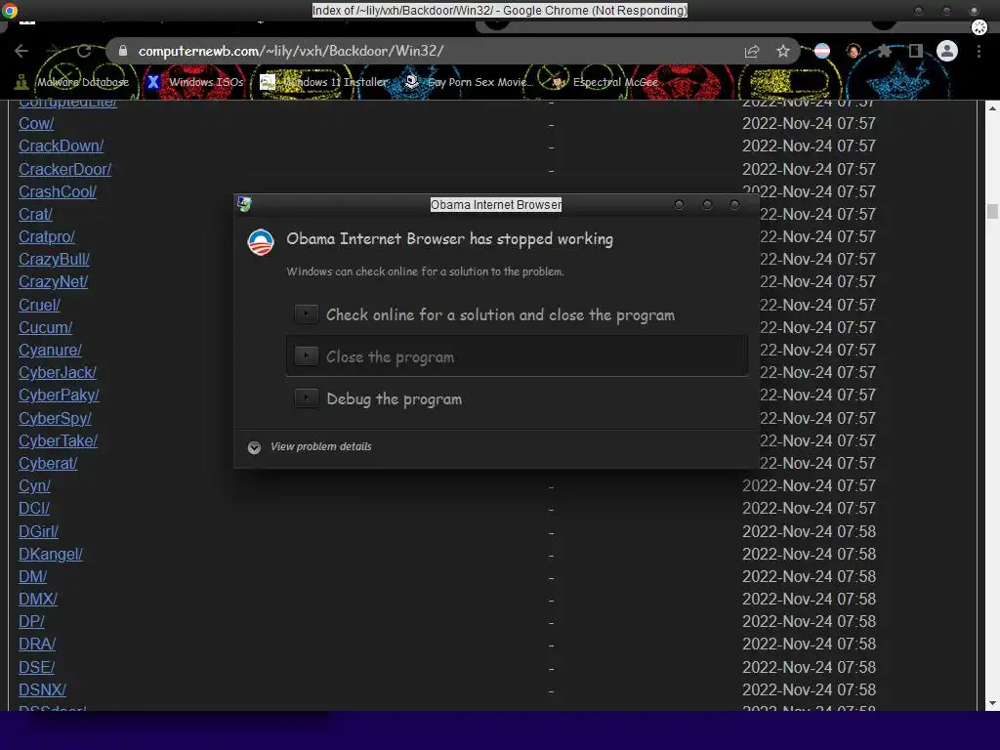The image size is (1000, 750).
Task: Choose Debug the program option
Action: click(395, 399)
